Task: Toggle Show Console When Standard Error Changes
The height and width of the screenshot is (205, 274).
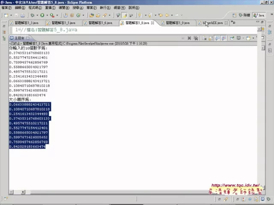Action: point(224,38)
